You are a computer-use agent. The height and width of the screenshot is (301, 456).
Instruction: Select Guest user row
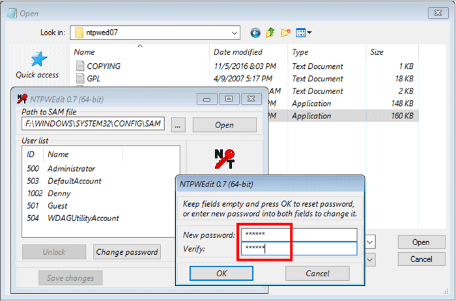coord(100,206)
